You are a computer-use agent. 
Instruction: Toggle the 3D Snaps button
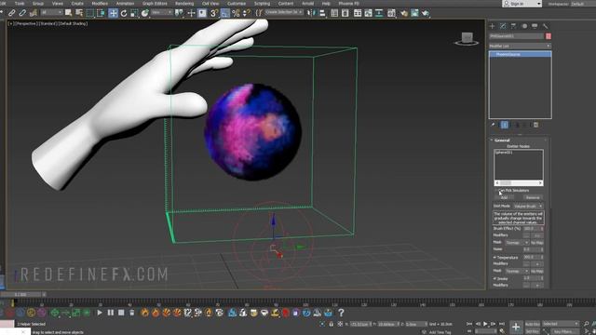point(214,13)
